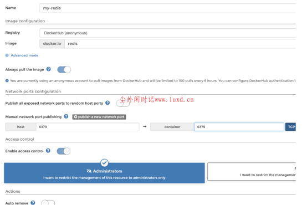The height and width of the screenshot is (205, 307).
Task: Click the Access control section heading
Action: (19, 139)
